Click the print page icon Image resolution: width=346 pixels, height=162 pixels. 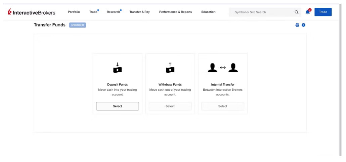pyautogui.click(x=297, y=25)
